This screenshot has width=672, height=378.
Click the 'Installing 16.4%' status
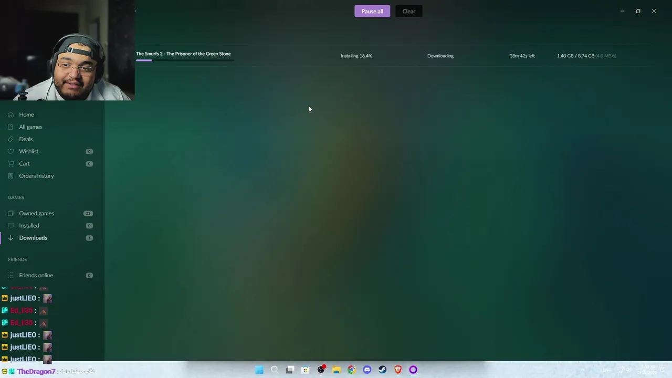click(356, 56)
